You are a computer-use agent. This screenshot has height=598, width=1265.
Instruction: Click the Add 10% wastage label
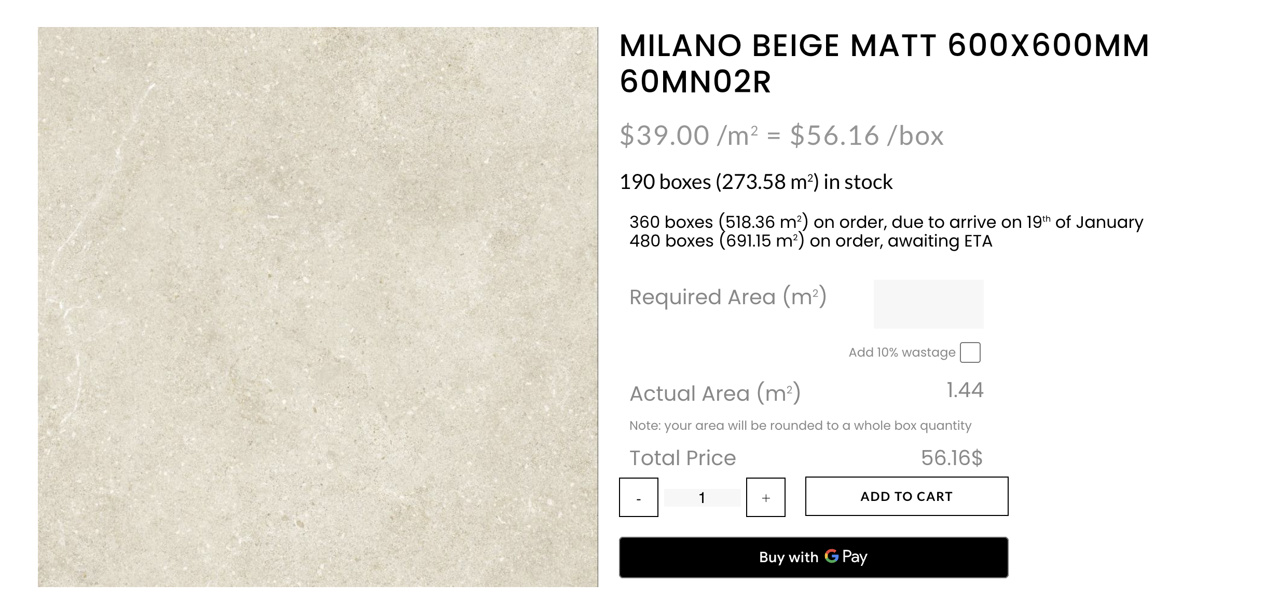(901, 352)
